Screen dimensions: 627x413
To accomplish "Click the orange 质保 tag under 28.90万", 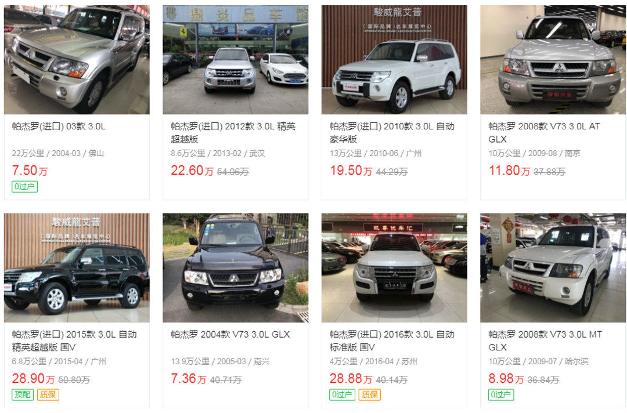I will tap(48, 394).
